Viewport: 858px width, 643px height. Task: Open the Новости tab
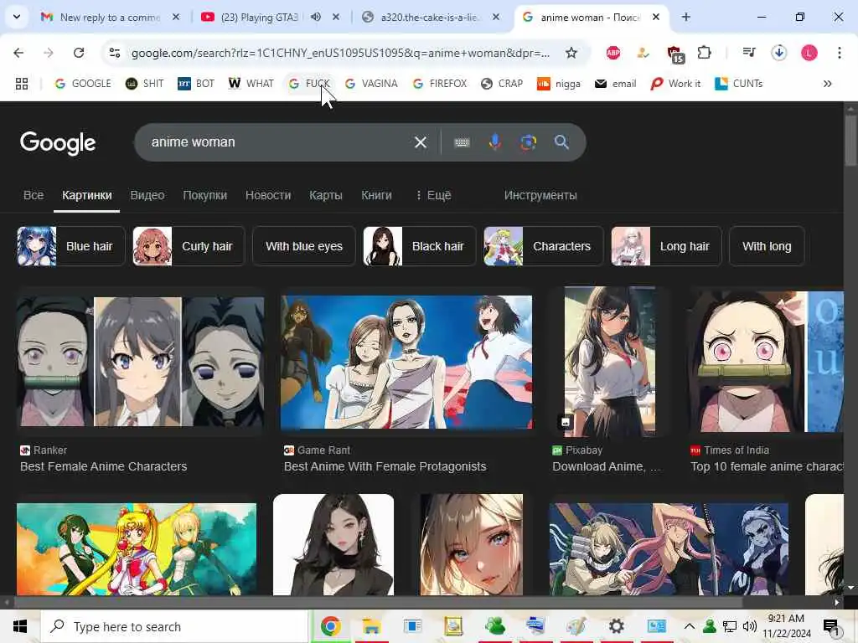pos(268,195)
